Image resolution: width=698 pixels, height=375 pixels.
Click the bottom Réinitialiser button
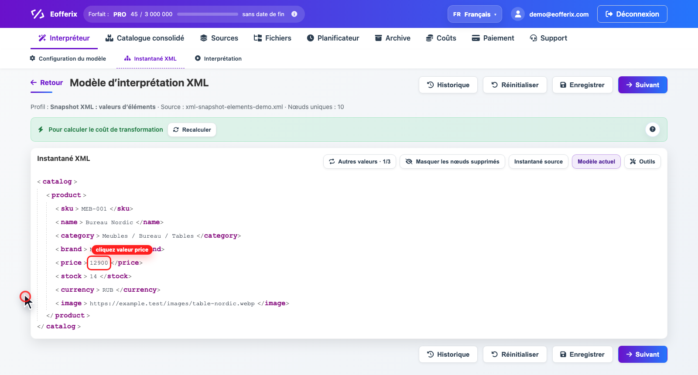(515, 355)
